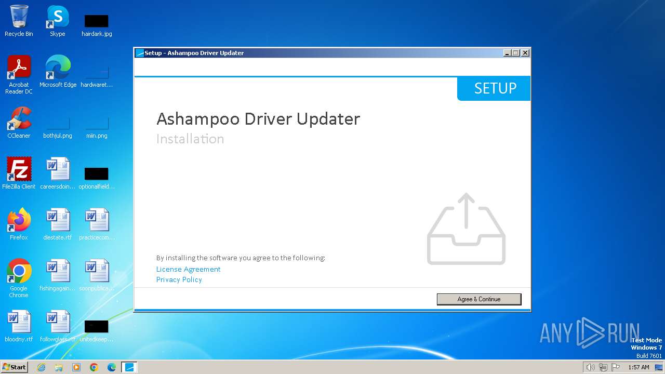The width and height of the screenshot is (665, 374).
Task: Select the Firefox desktop shortcut
Action: 19,224
